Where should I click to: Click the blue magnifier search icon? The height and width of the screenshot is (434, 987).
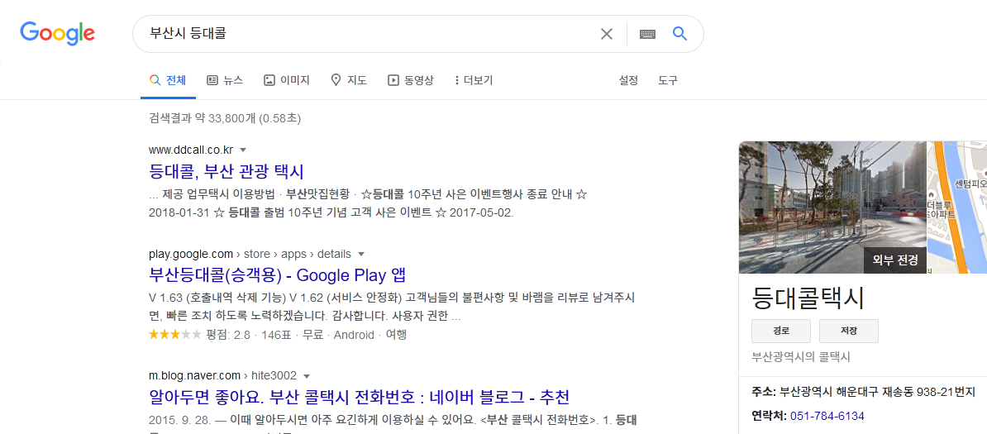tap(679, 33)
